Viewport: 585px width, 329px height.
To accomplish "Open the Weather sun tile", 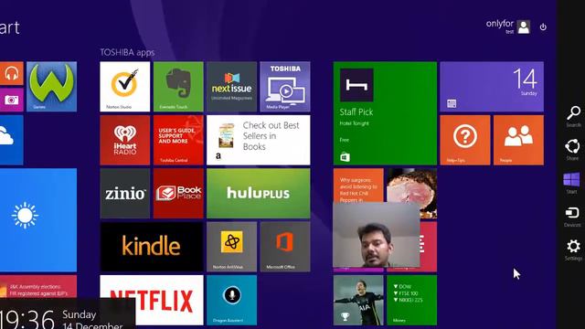I will 38,219.
